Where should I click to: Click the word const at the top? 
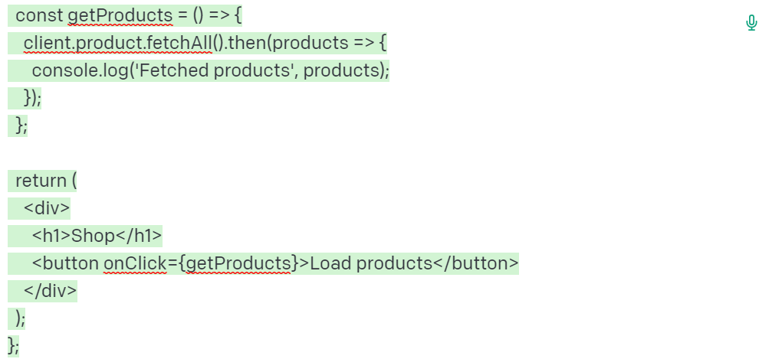[x=40, y=16]
